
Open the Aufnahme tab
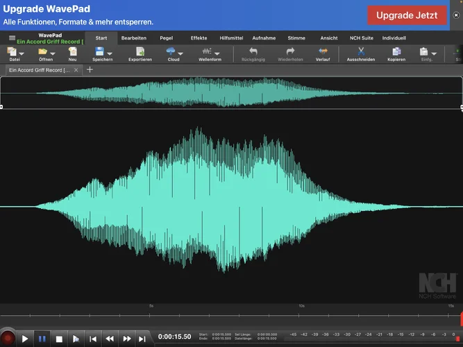[263, 38]
